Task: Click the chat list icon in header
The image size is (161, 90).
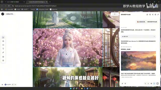Action: [x=150, y=14]
